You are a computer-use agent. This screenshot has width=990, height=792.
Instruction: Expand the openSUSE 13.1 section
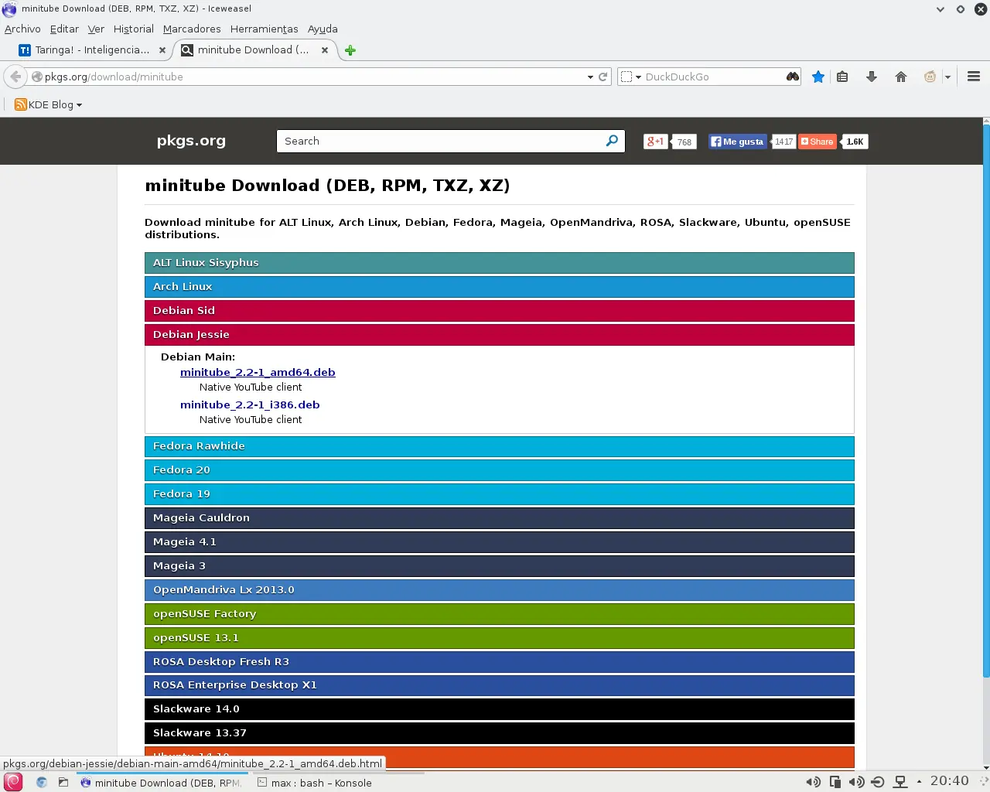point(500,638)
